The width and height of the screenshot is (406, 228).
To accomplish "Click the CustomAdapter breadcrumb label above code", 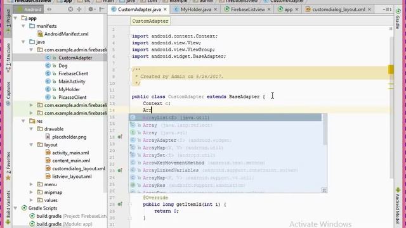I will [150, 21].
